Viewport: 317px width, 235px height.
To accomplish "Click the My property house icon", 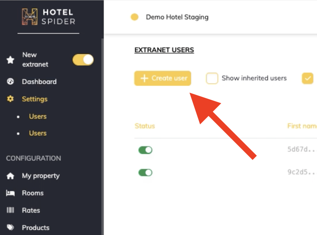I will point(11,176).
